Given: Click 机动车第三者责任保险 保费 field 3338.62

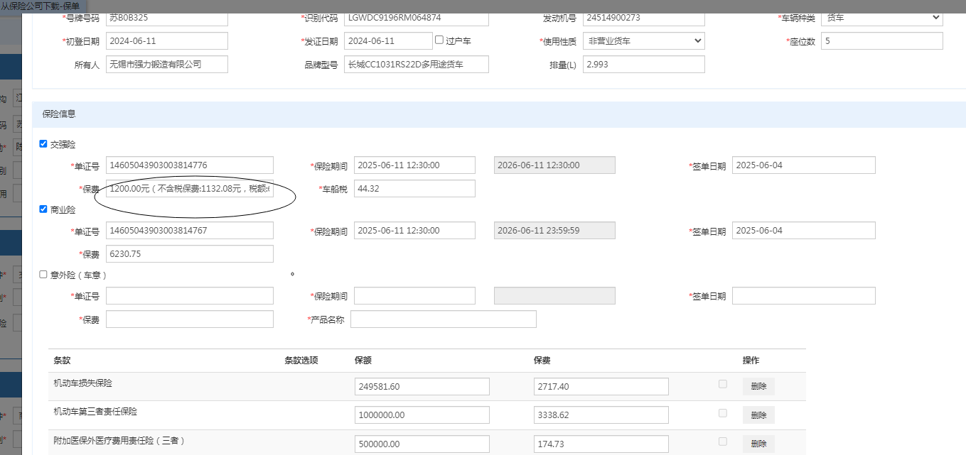Looking at the screenshot, I should point(601,415).
